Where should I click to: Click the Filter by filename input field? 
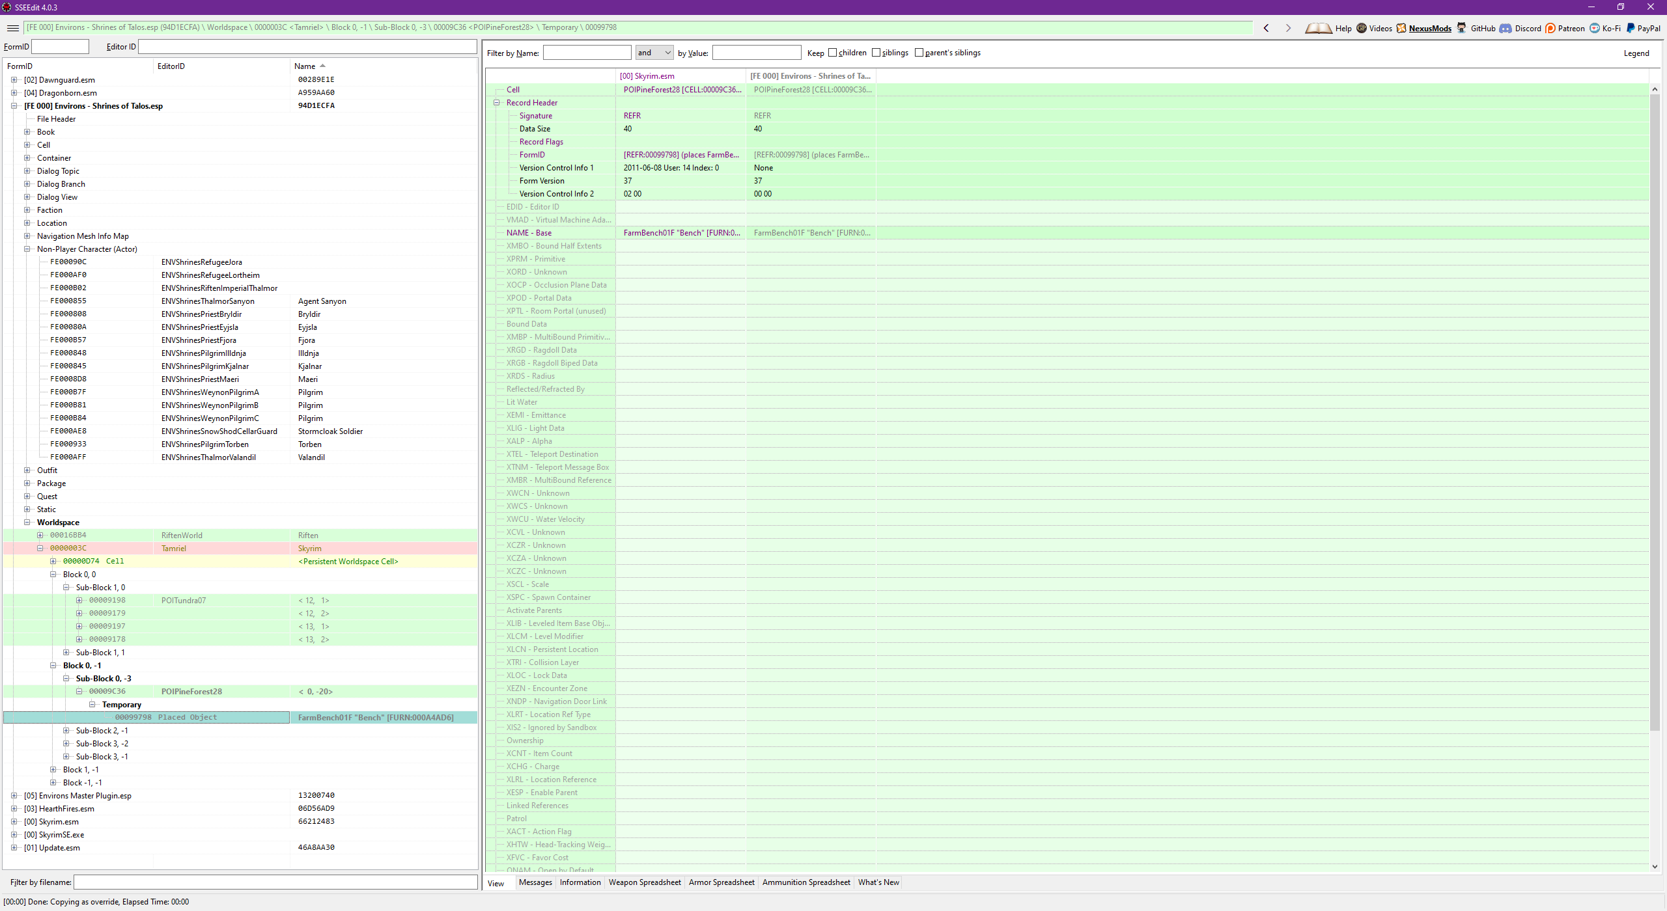[275, 882]
